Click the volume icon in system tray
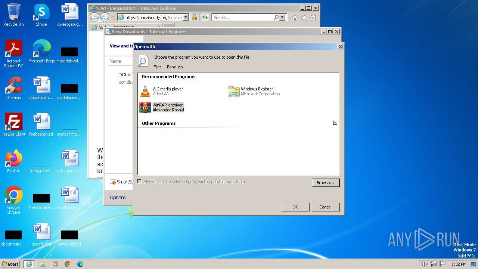 (424, 264)
